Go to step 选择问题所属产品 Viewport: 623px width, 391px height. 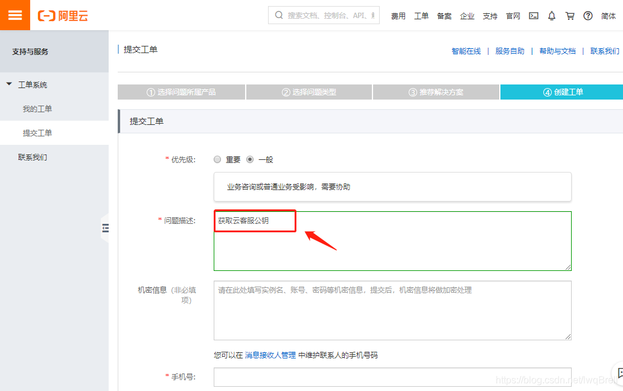click(x=181, y=92)
